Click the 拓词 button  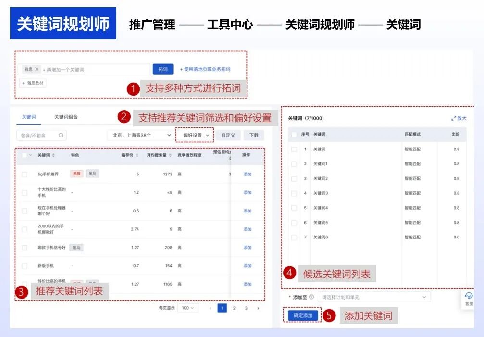162,69
